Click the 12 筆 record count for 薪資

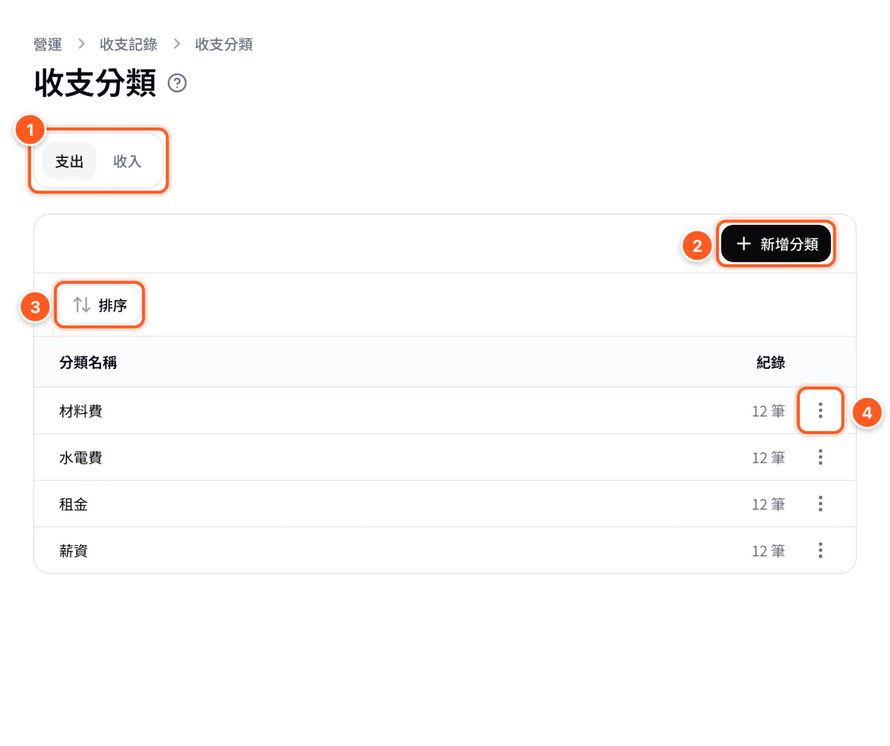[x=768, y=551]
